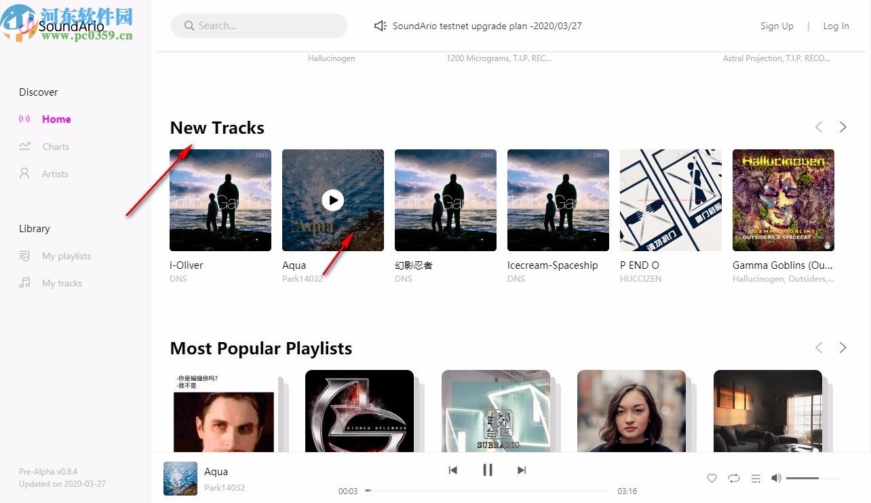Open artist DNS under Icecream-Spaceship
871x503 pixels.
click(x=516, y=279)
